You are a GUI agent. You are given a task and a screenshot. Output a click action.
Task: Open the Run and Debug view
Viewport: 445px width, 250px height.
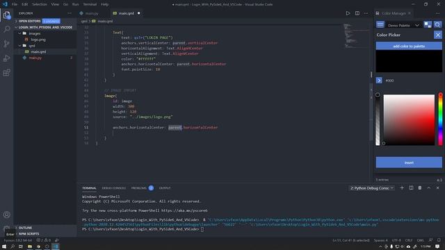click(7, 58)
